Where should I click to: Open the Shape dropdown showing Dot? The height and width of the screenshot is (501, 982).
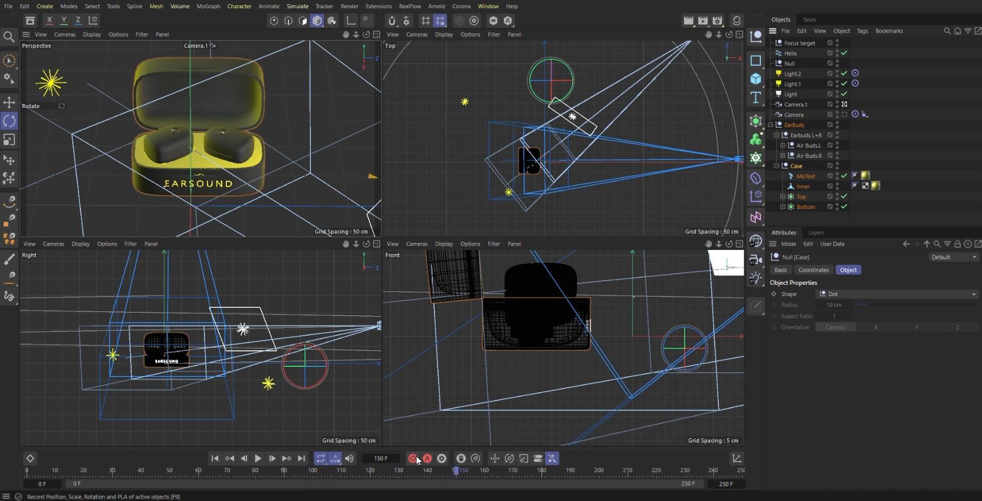click(898, 294)
